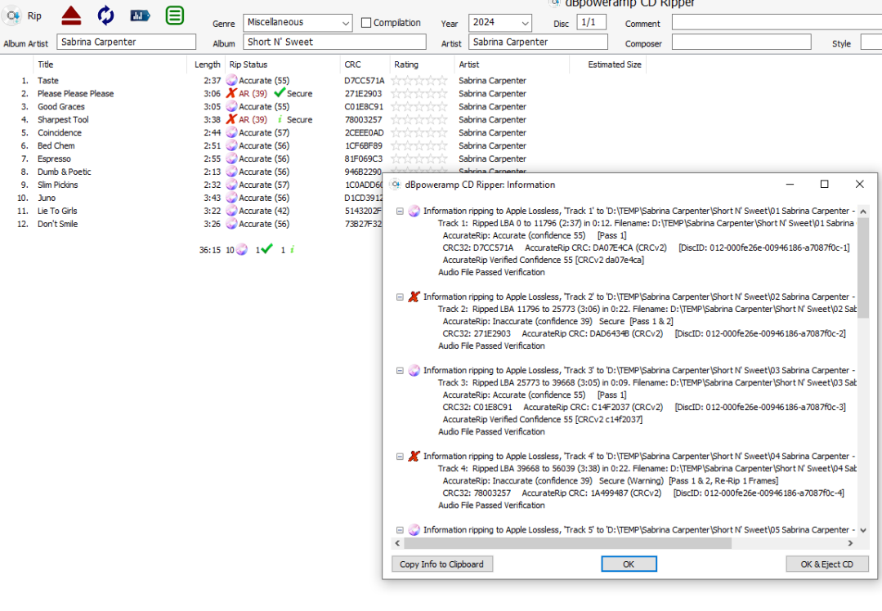Click disc icon in totals summary row
882x611 pixels.
coord(242,250)
